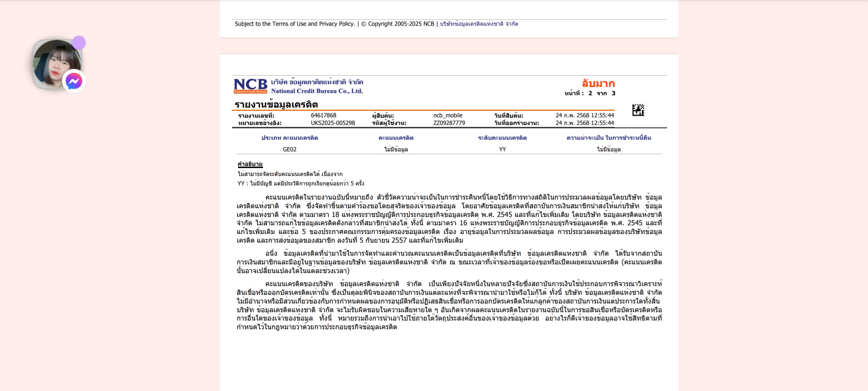Image resolution: width=868 pixels, height=391 pixels.
Task: Click the วันที่ออกรายงาน label
Action: 516,123
